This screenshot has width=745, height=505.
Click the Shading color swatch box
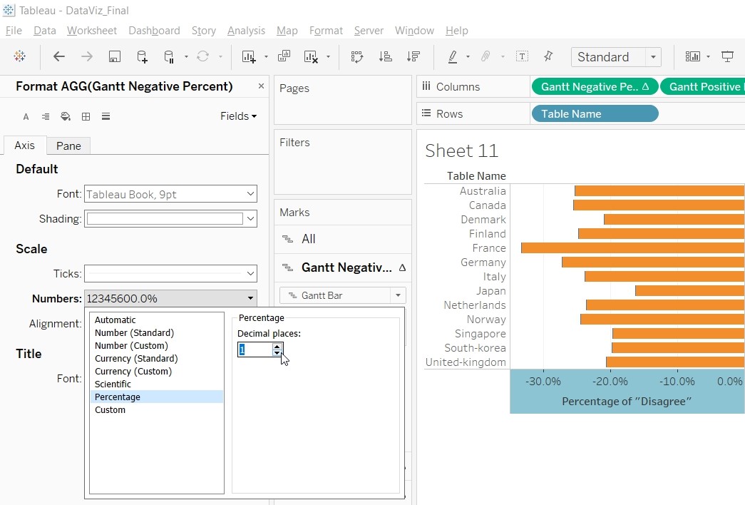point(165,219)
